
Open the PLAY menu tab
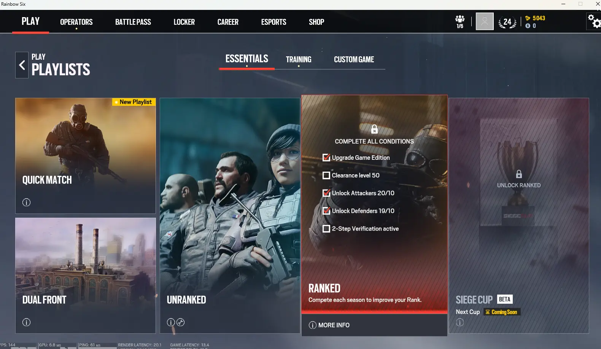30,21
